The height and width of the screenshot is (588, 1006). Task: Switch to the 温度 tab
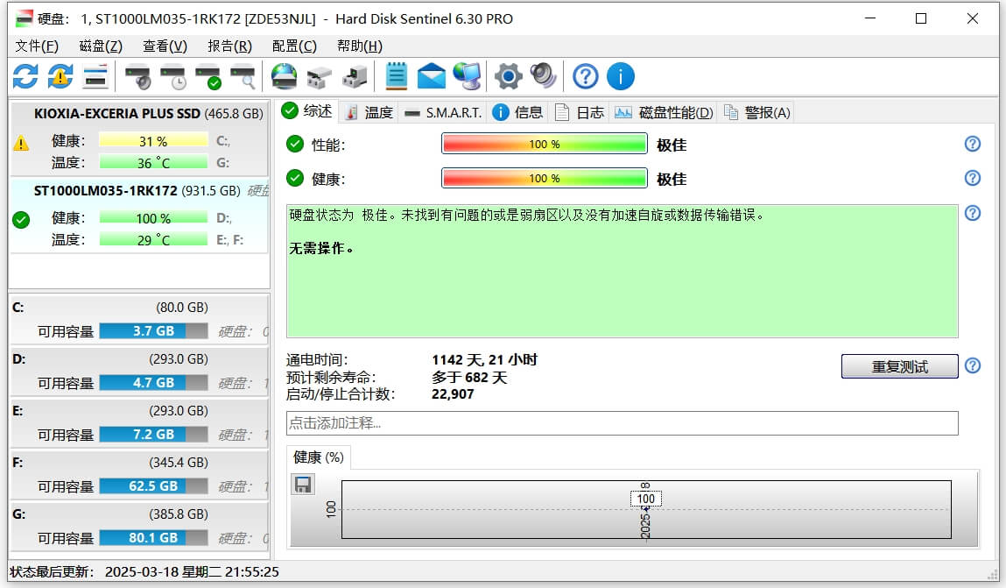tap(369, 112)
